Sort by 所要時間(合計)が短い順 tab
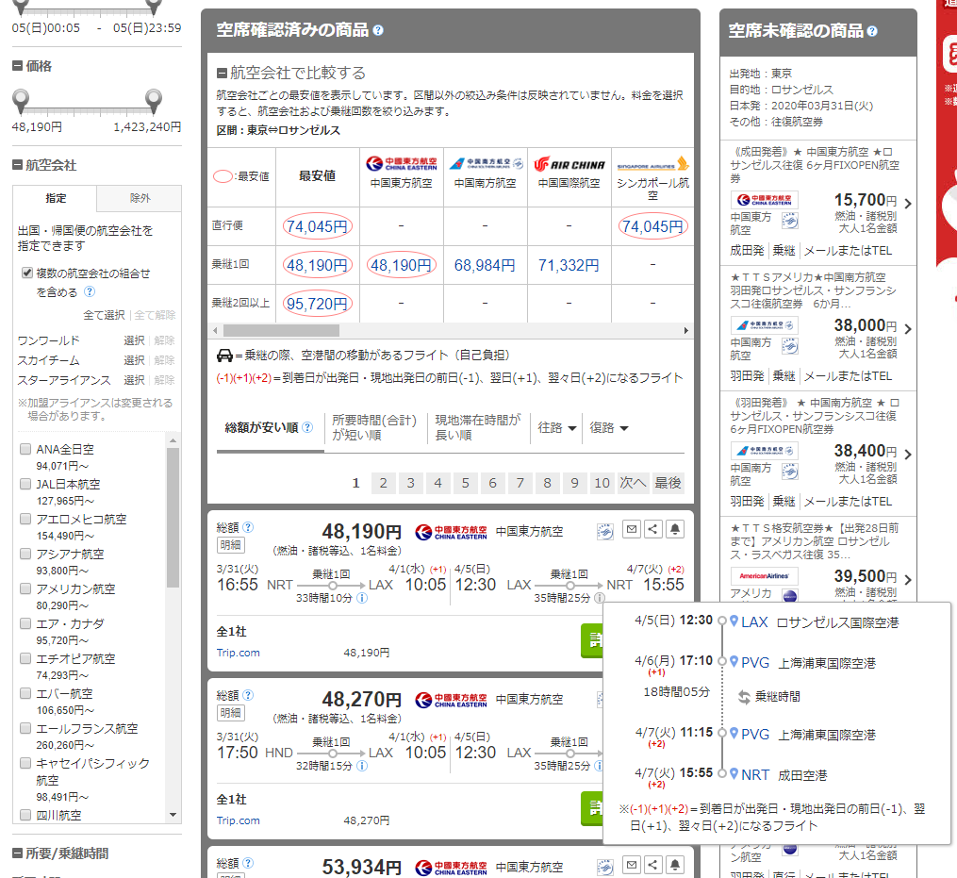 point(373,428)
